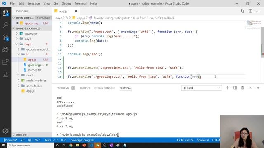
Task: Open the Test beaker view
Action: [x=5, y=74]
